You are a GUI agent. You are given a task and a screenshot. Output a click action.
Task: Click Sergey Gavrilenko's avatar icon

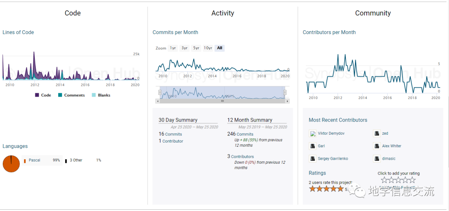pos(313,158)
